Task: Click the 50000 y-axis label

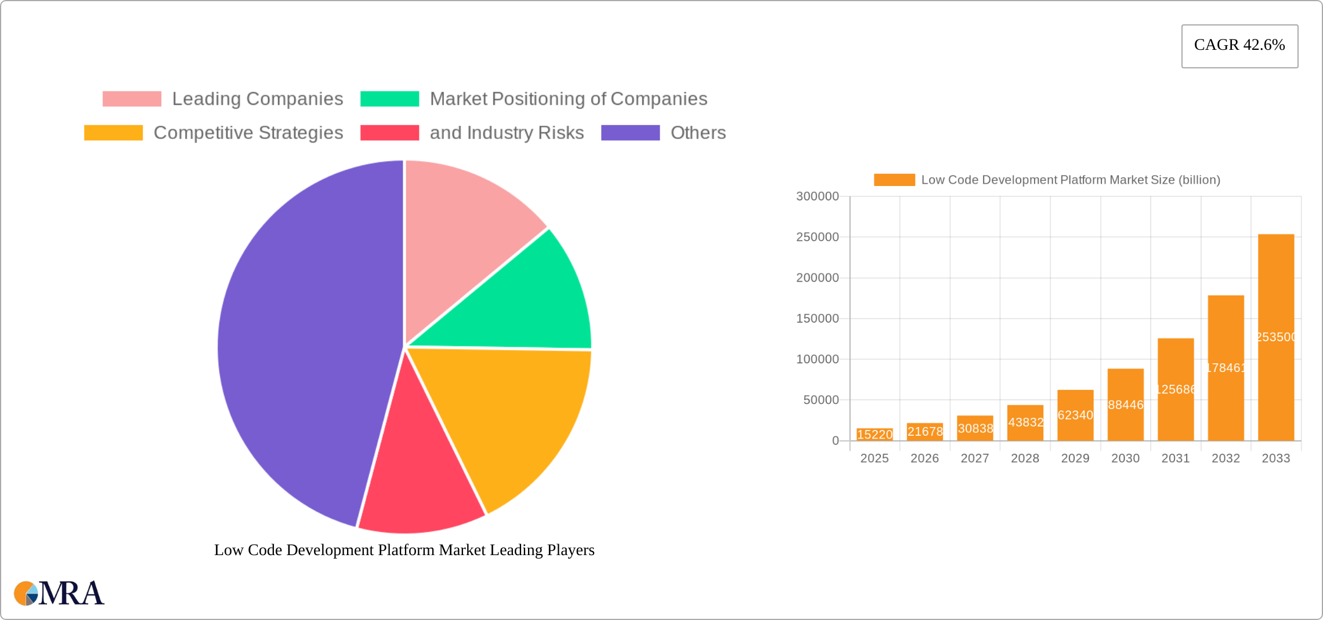Action: pyautogui.click(x=821, y=400)
